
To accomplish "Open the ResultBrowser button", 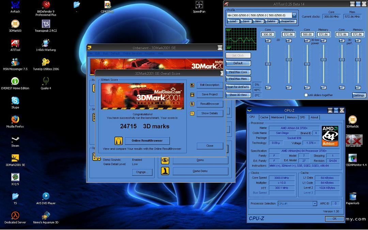I will pos(210,104).
